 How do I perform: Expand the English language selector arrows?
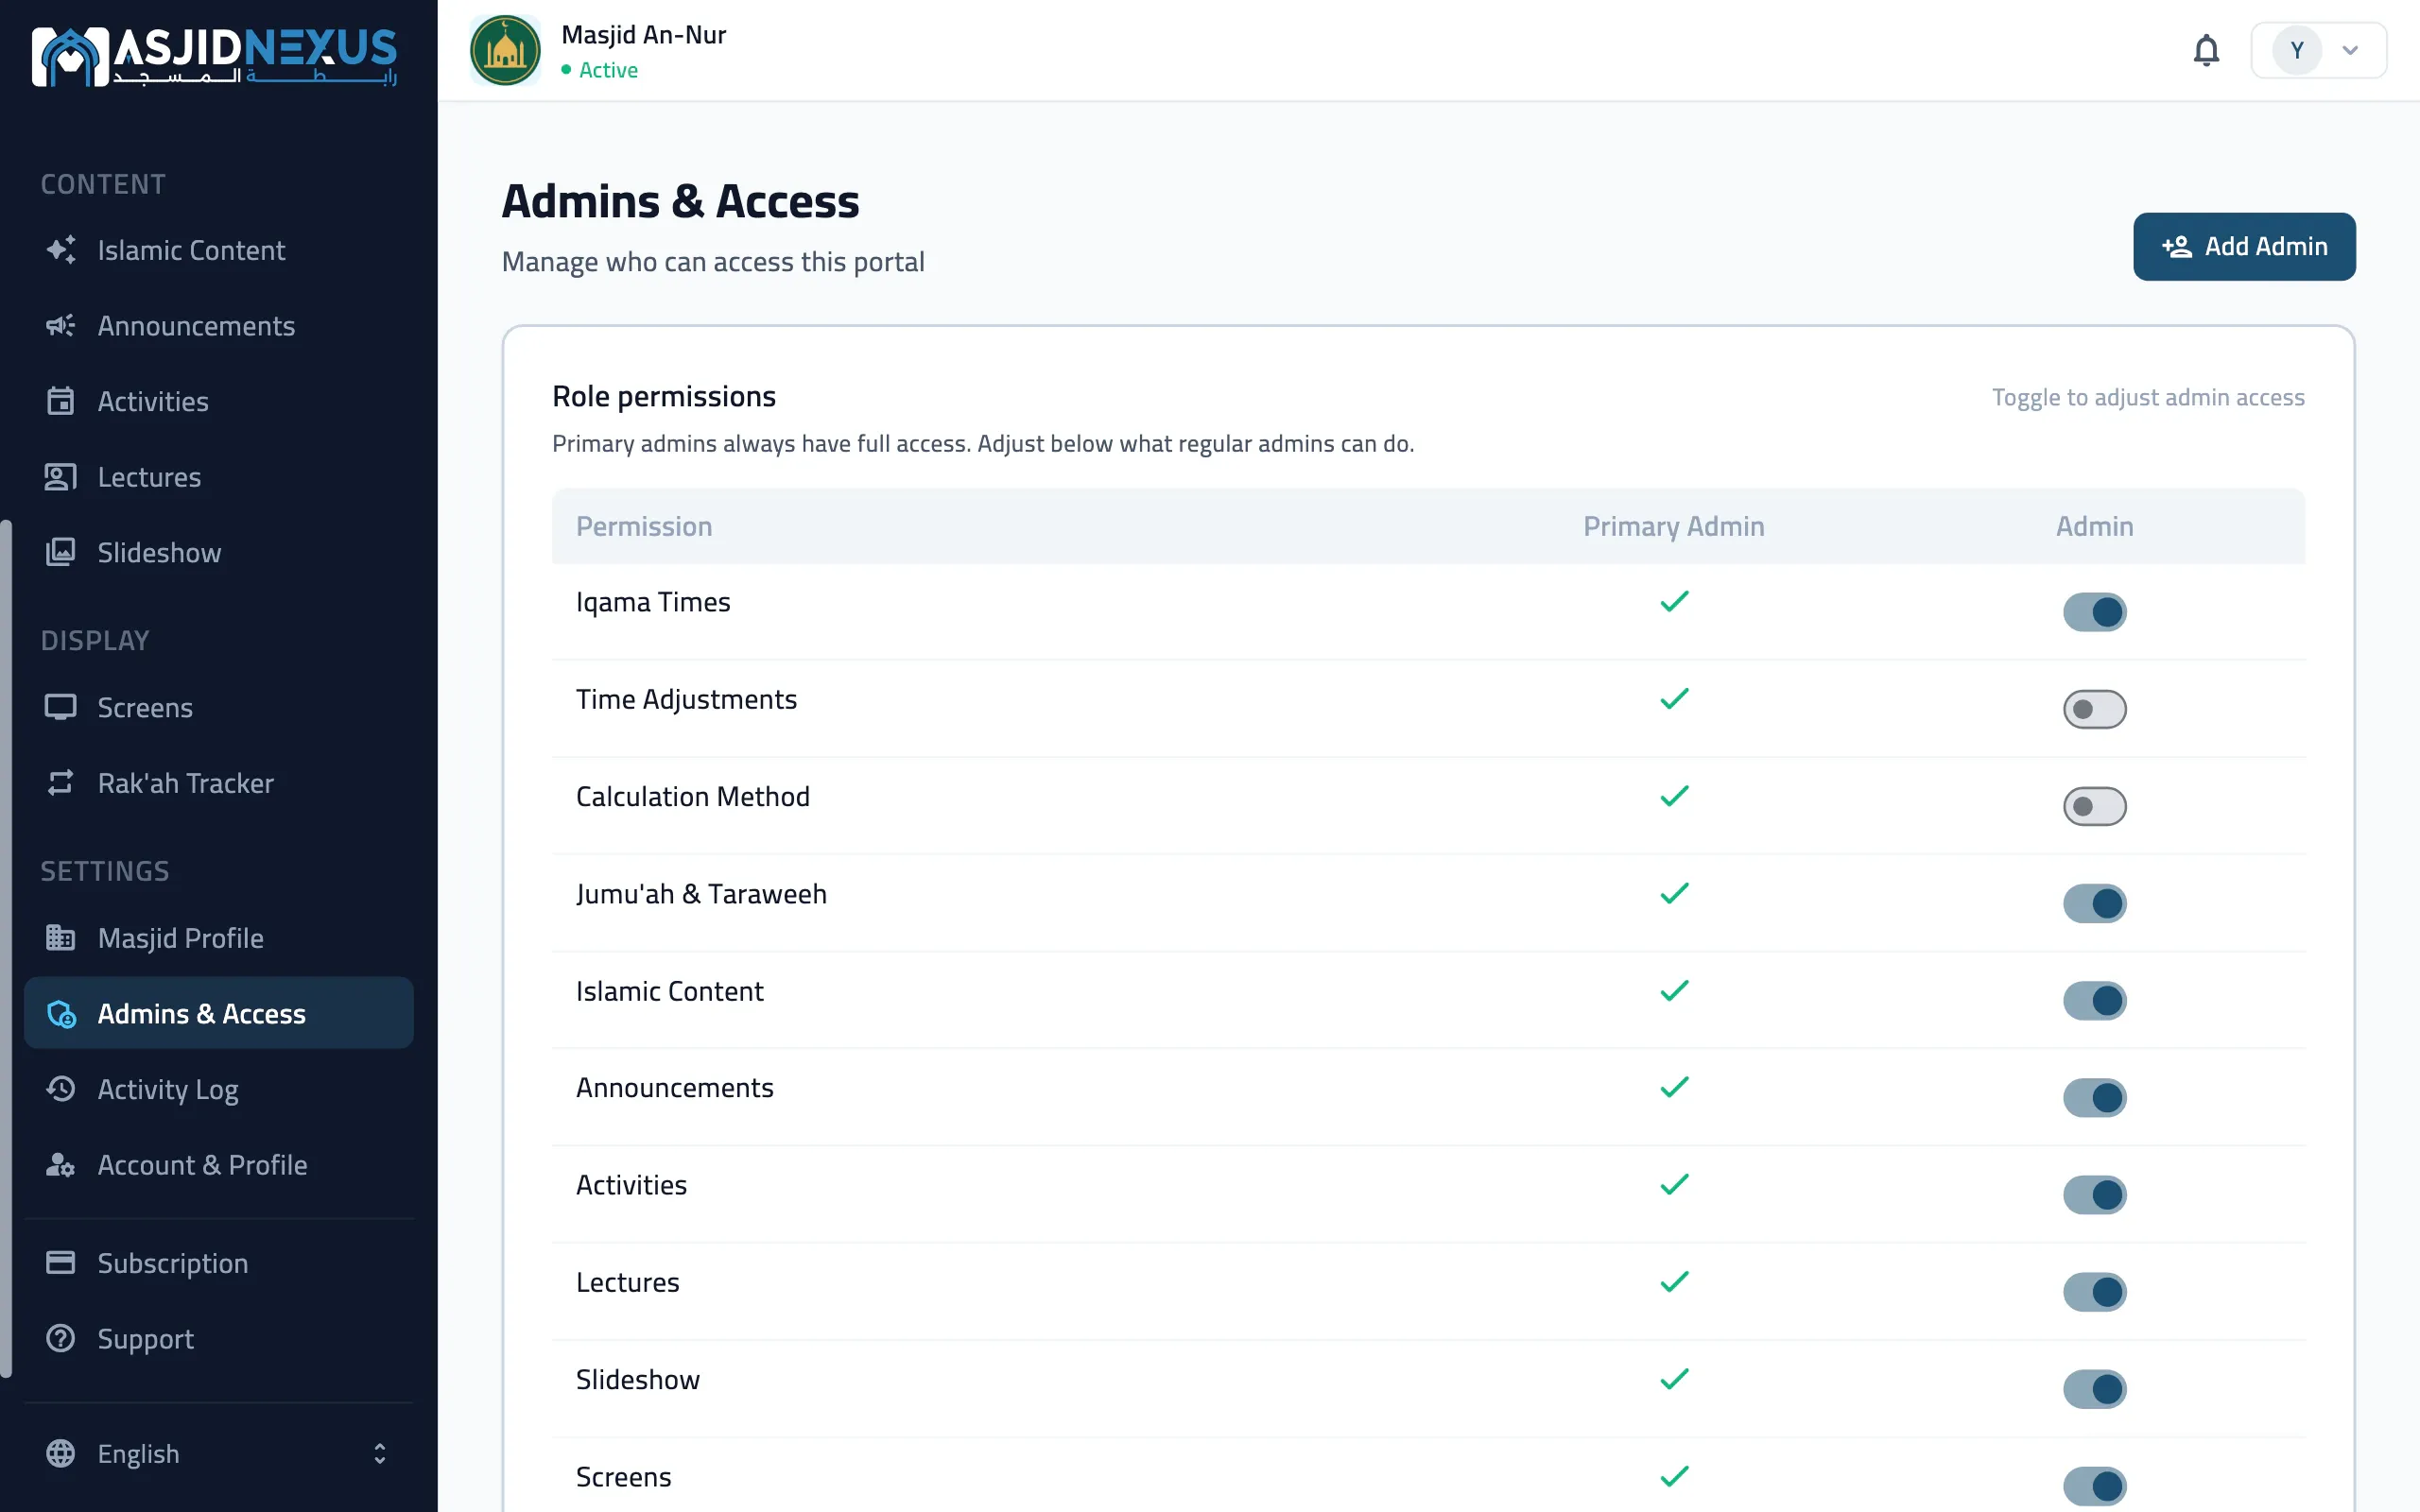tap(379, 1453)
